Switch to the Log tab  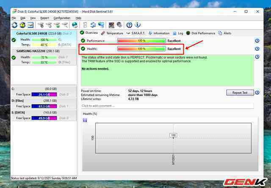[178, 33]
